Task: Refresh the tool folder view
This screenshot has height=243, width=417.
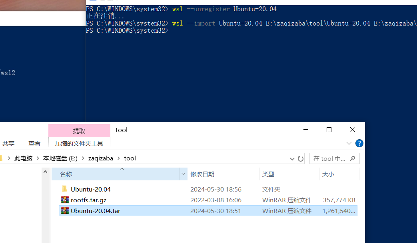Action: pyautogui.click(x=301, y=158)
